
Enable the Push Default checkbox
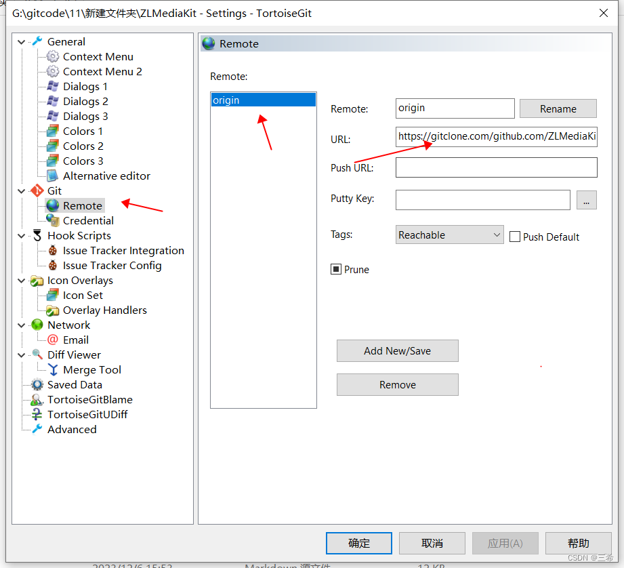[x=515, y=237]
